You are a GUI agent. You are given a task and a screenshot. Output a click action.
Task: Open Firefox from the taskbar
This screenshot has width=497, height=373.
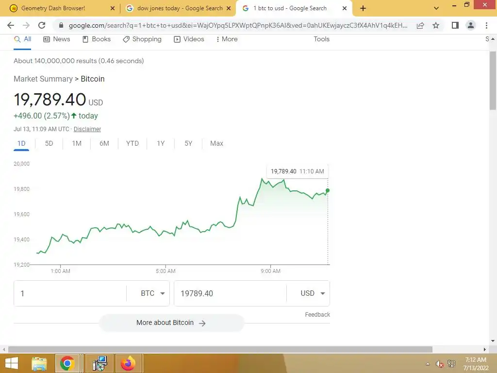coord(128,363)
